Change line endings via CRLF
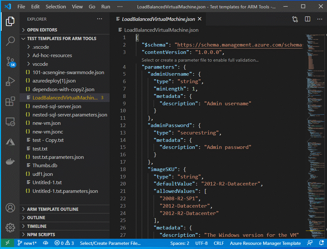327x249 pixels. click(x=218, y=243)
